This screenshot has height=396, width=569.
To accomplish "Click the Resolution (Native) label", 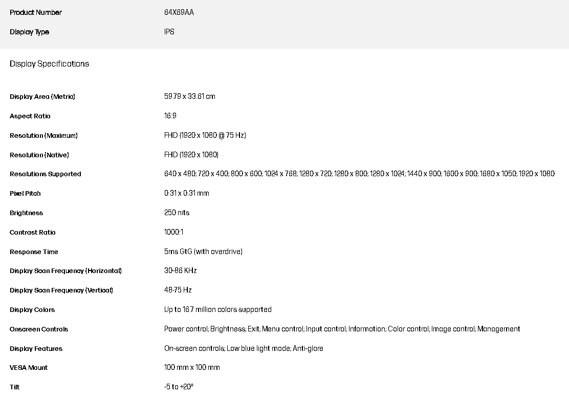I will (x=39, y=155).
